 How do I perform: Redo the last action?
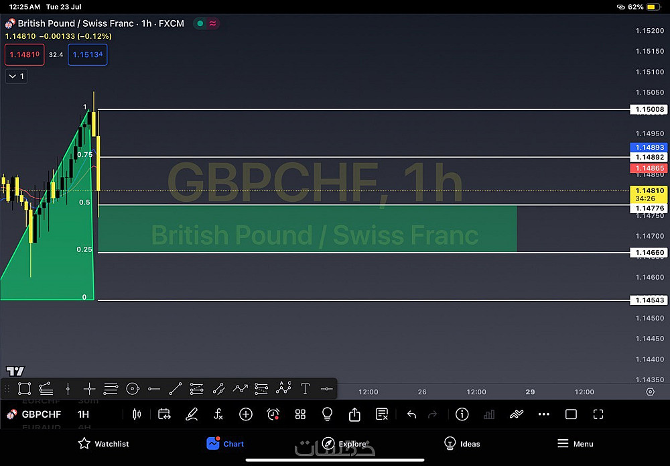432,414
